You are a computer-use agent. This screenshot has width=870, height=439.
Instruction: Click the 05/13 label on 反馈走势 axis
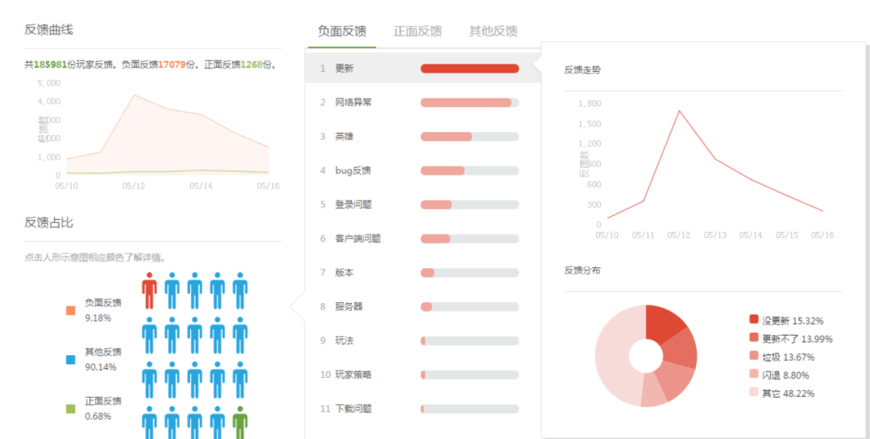(x=715, y=235)
